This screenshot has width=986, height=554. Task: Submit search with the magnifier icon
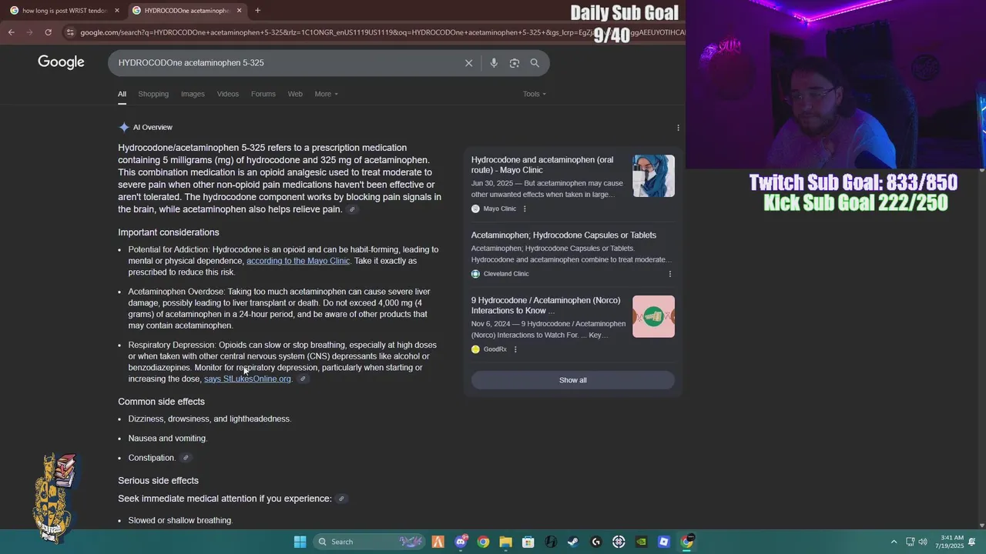(535, 63)
